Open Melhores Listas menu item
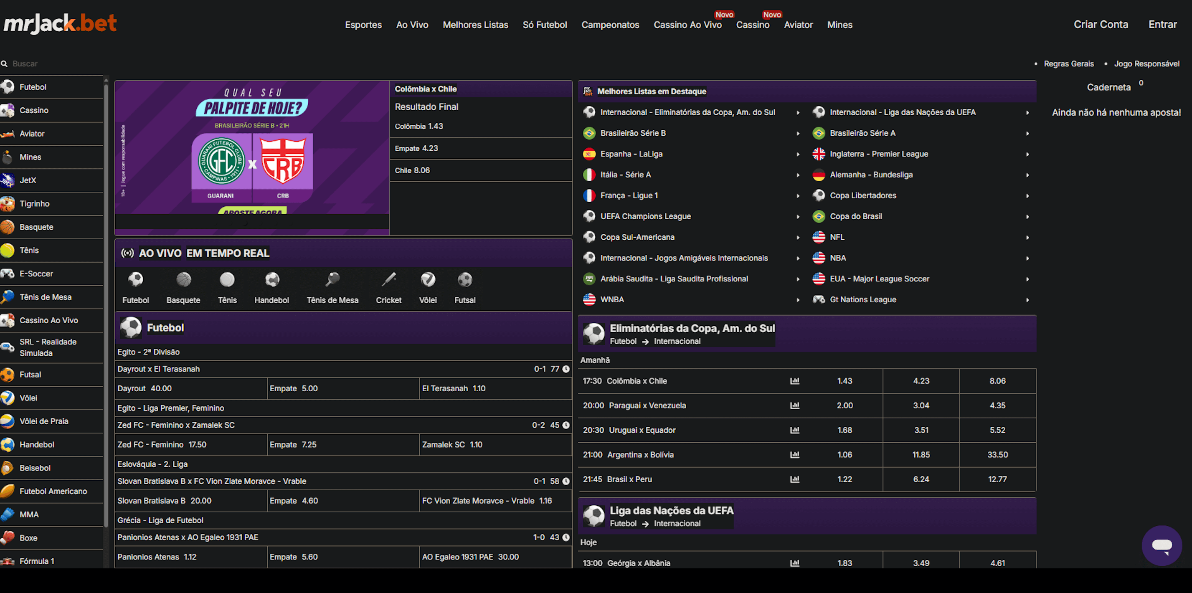Screen dimensions: 1192x593 click(x=475, y=25)
